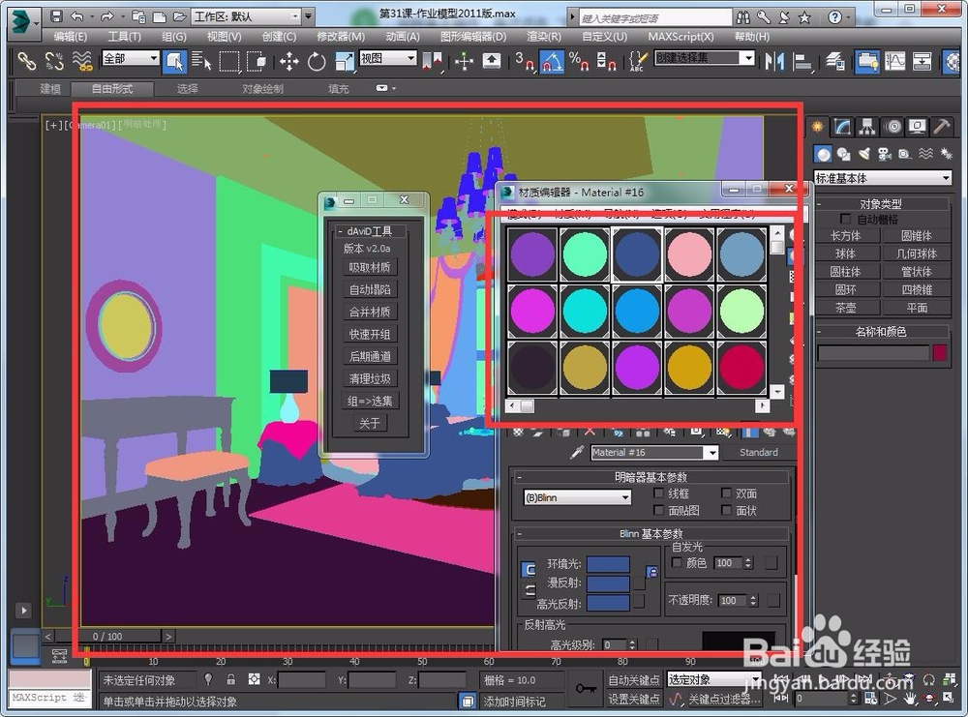Switch to the Modify command panel tab

coord(842,127)
